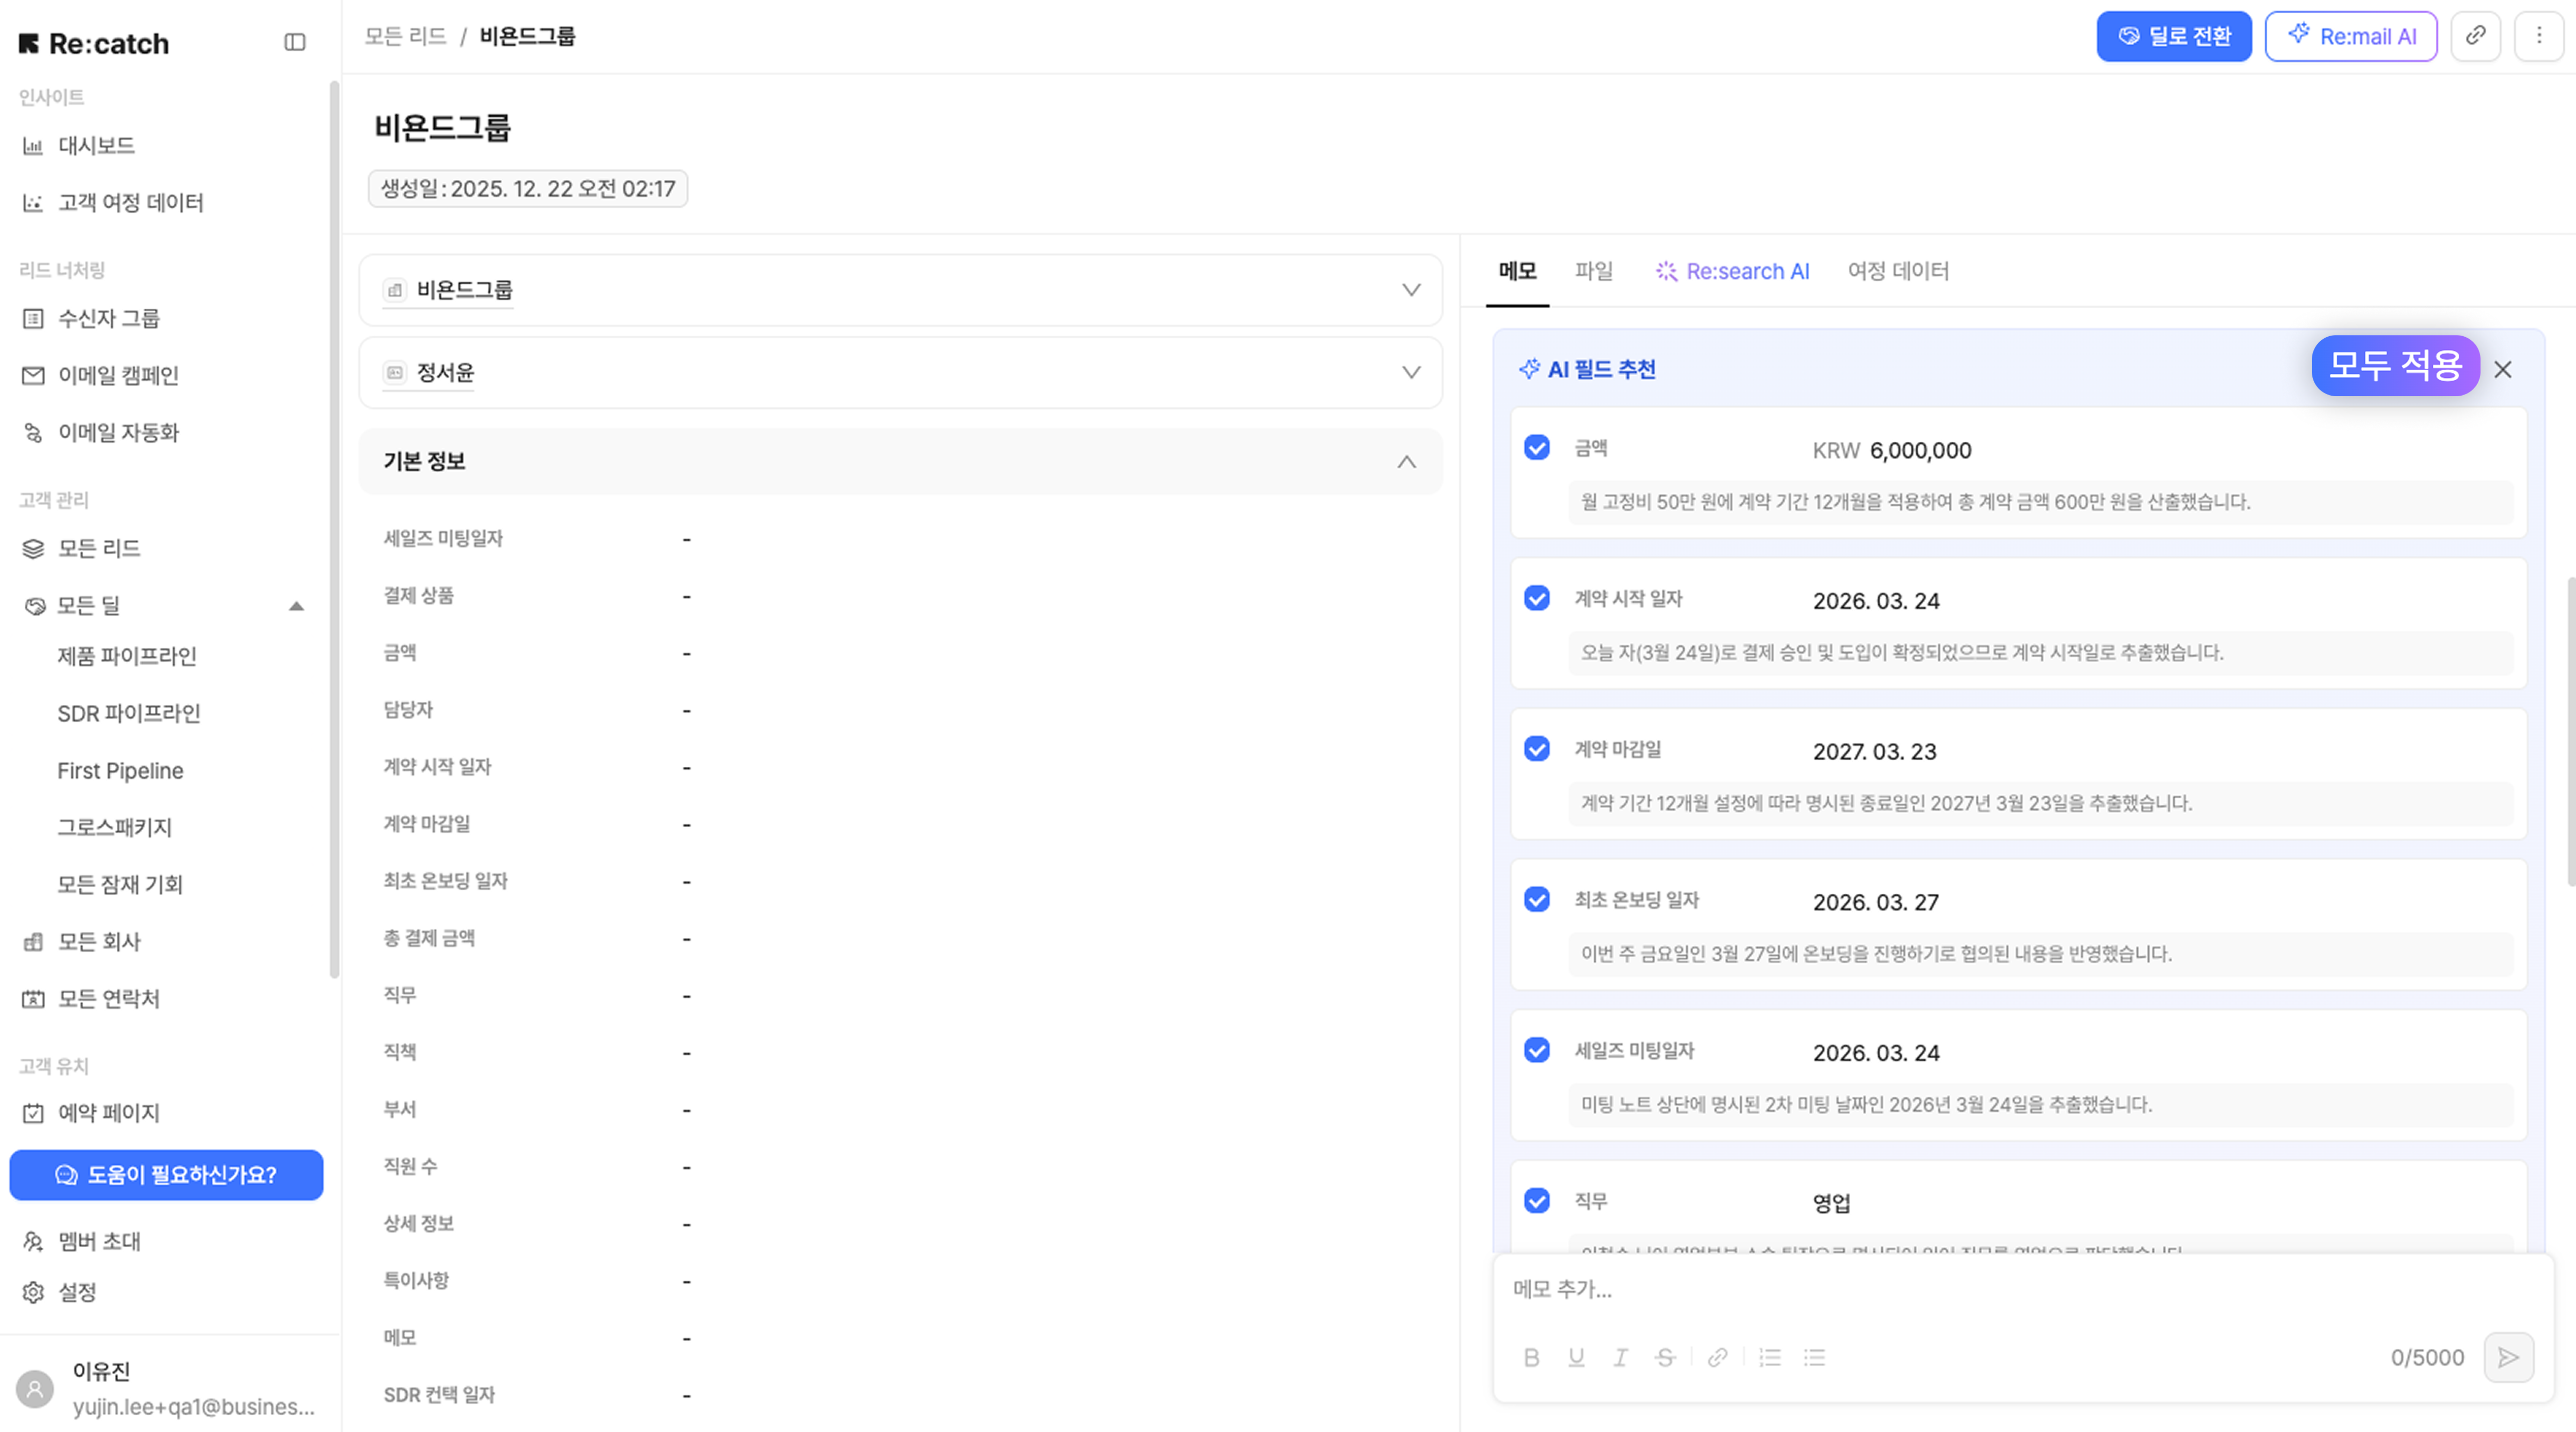Click the strikethrough formatting icon
The width and height of the screenshot is (2576, 1432).
click(x=1665, y=1357)
